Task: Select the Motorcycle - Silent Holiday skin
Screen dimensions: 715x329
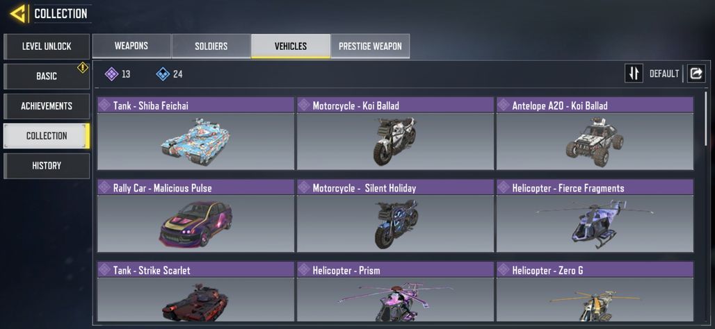Action: pos(395,216)
